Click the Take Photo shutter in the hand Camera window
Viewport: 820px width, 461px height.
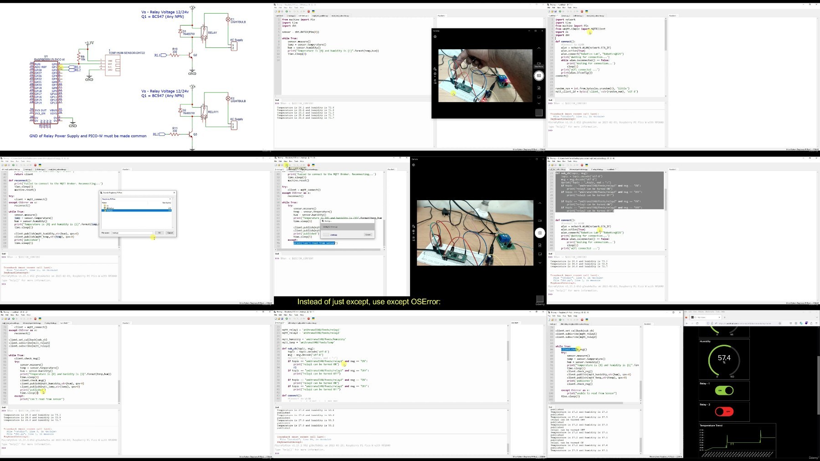coord(538,76)
